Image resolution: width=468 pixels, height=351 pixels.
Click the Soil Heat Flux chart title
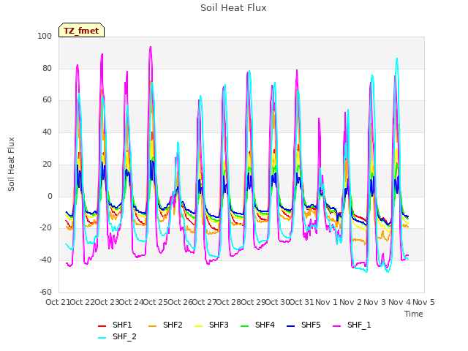click(233, 8)
